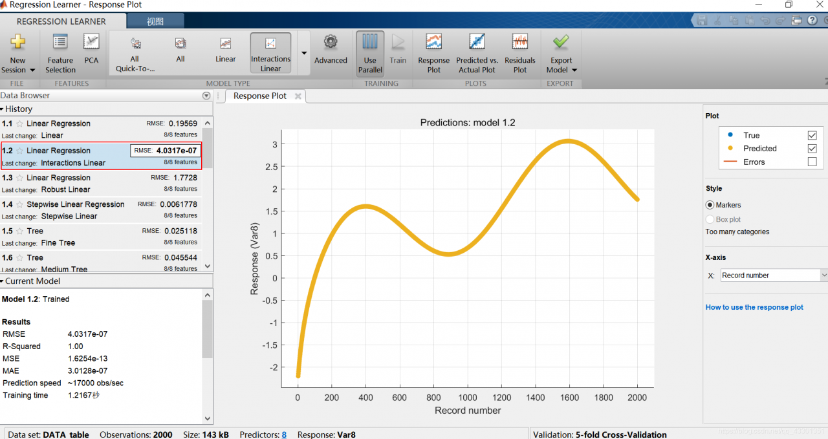Open the Predicted vs. Actual Plot
Viewport: 828px width, 439px height.
click(x=477, y=43)
